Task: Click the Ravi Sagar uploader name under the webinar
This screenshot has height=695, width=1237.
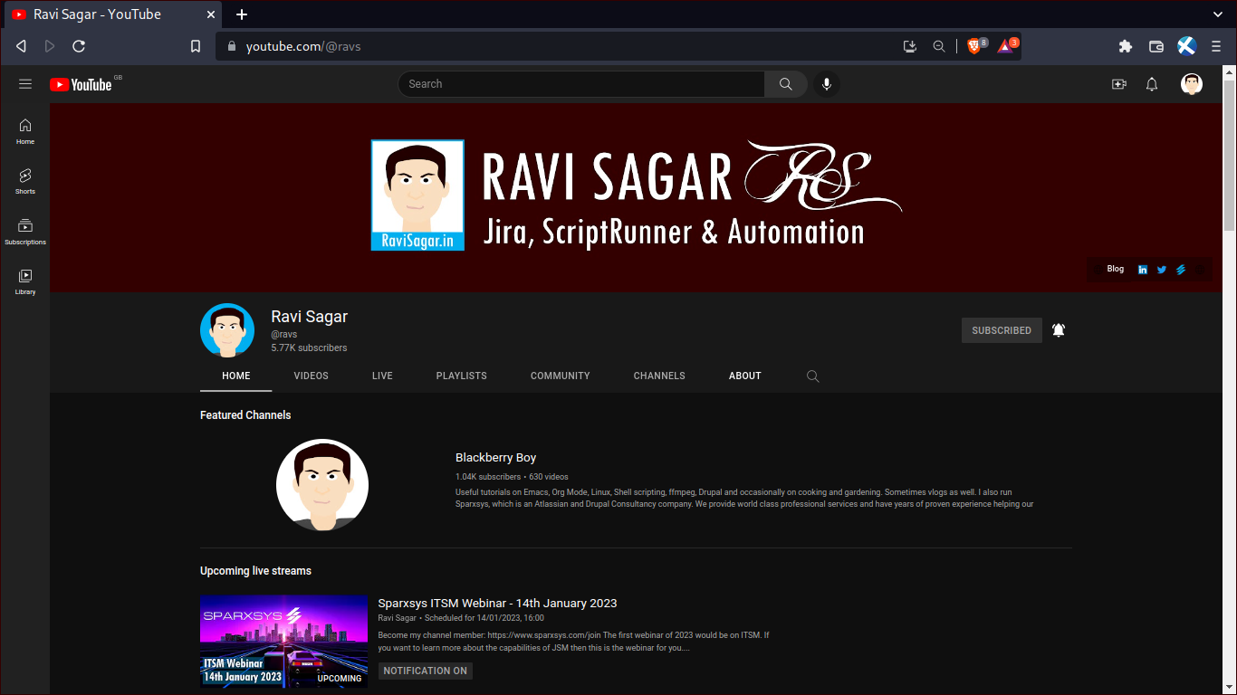Action: pyautogui.click(x=397, y=618)
